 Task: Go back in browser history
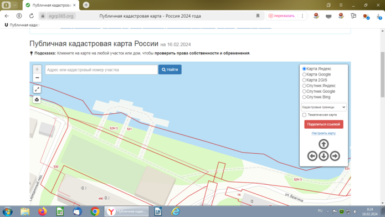tap(7, 16)
